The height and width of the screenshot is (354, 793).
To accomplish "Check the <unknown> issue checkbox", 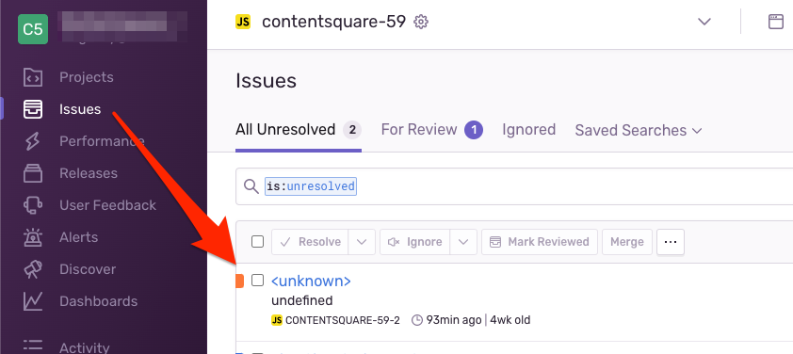I will pos(257,281).
